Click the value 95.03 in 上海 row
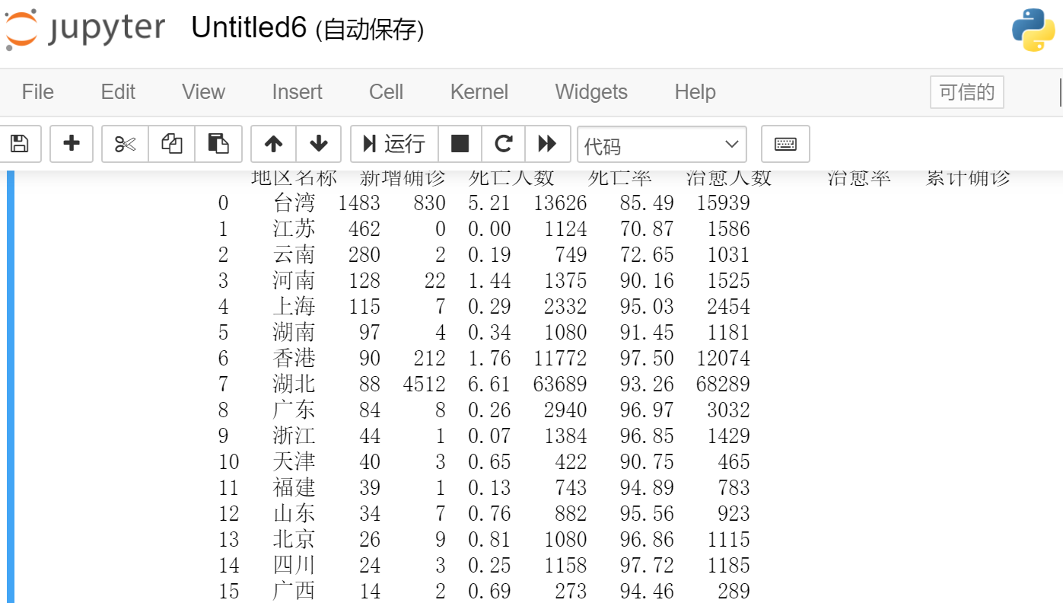This screenshot has width=1063, height=603. (x=647, y=306)
